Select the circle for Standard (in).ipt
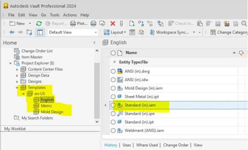 (113, 122)
